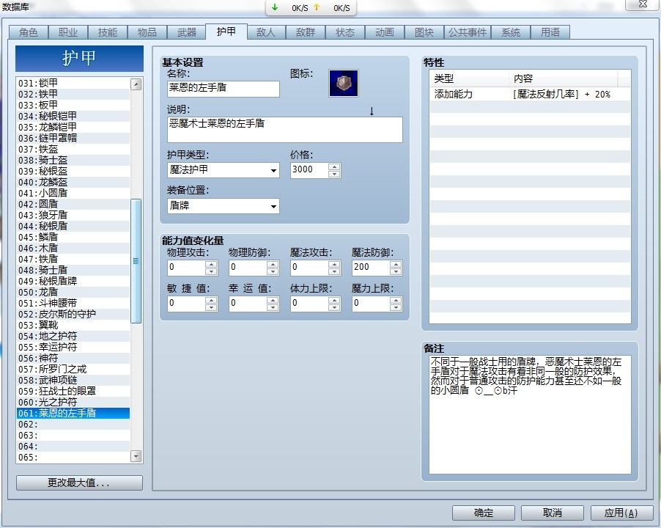The image size is (661, 528).
Task: Select the 添加能力 row in the 特性 table
Action: pyautogui.click(x=513, y=94)
